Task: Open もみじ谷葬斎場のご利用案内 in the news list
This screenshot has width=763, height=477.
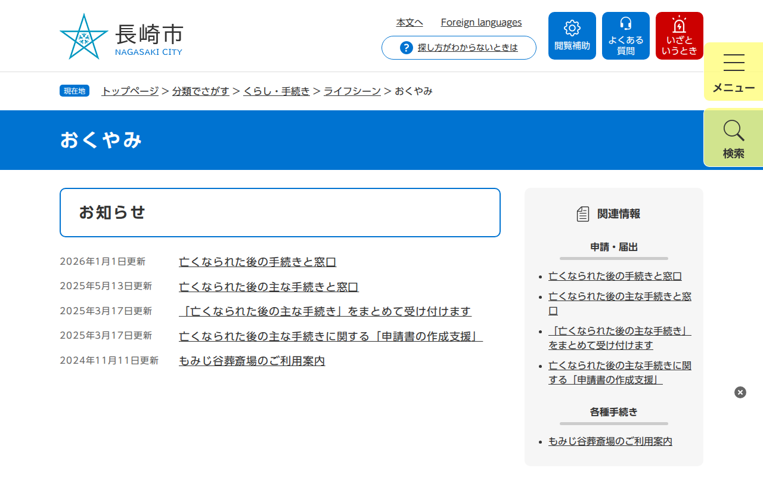Action: [x=252, y=361]
